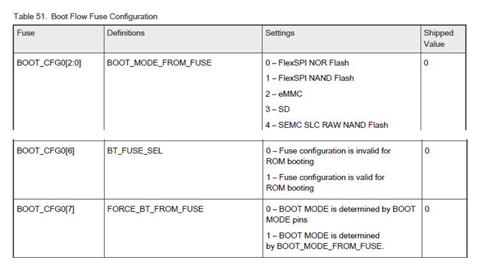Click the shipped value 0 for BOOT_CFG0[7]

(427, 209)
